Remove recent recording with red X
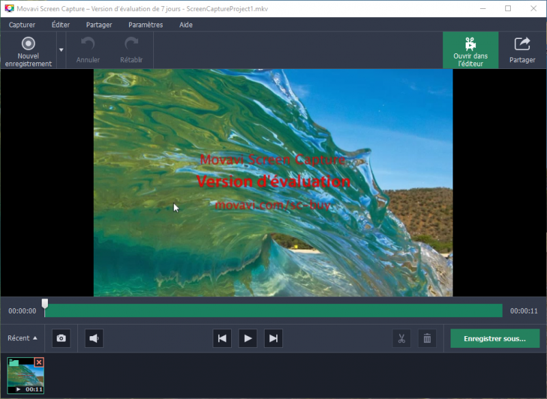Screen dimensions: 547x399 [x=39, y=362]
